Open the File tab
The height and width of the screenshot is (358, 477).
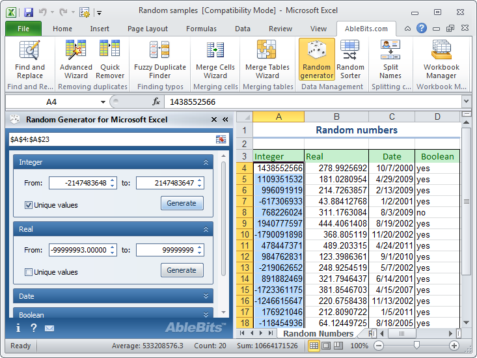click(23, 29)
